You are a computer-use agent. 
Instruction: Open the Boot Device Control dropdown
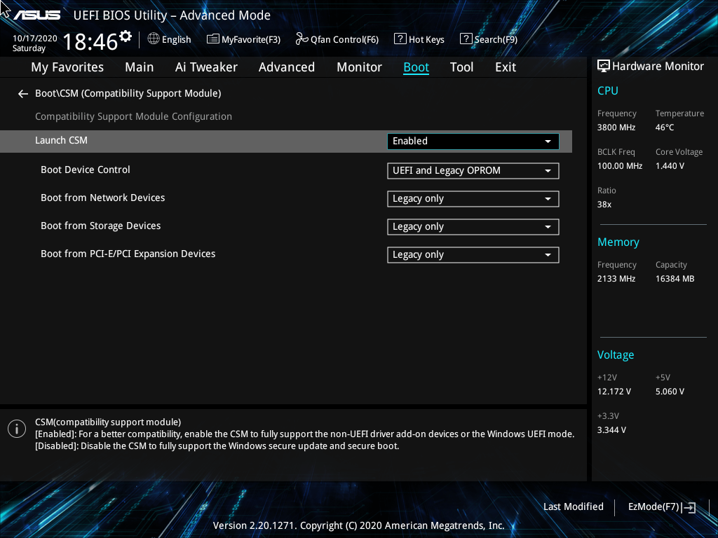click(x=473, y=171)
